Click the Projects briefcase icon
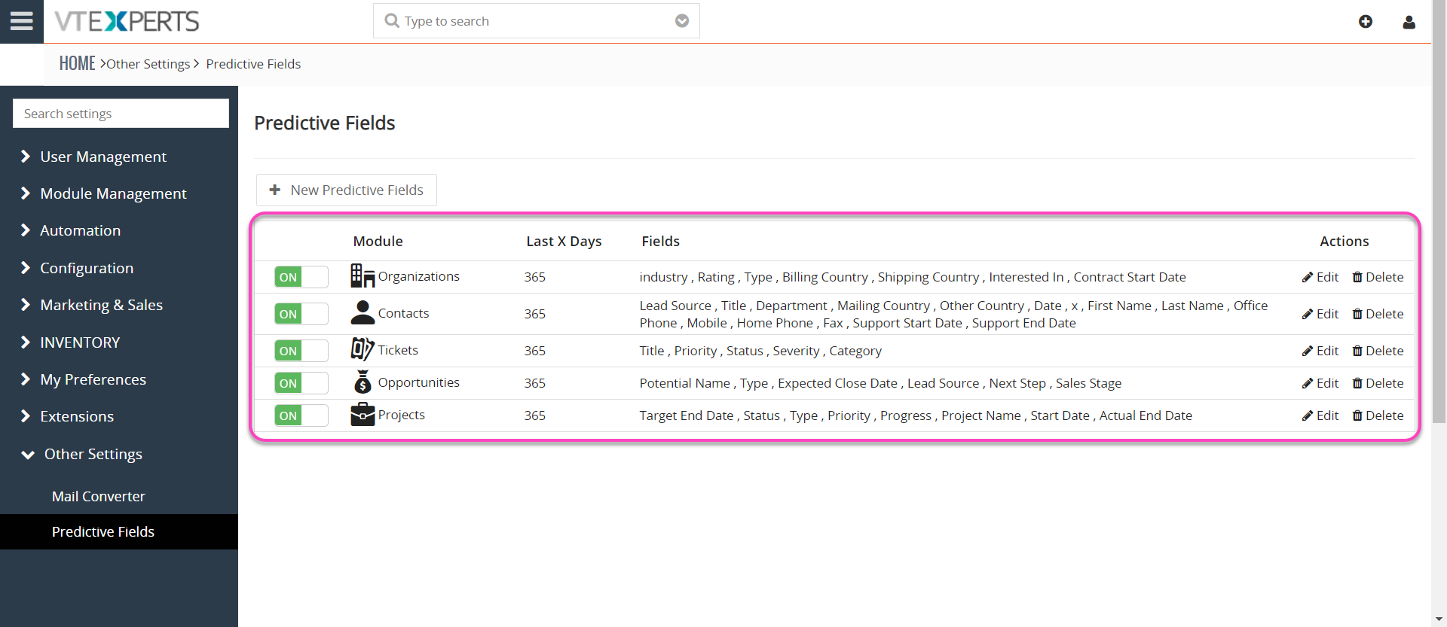 (363, 414)
